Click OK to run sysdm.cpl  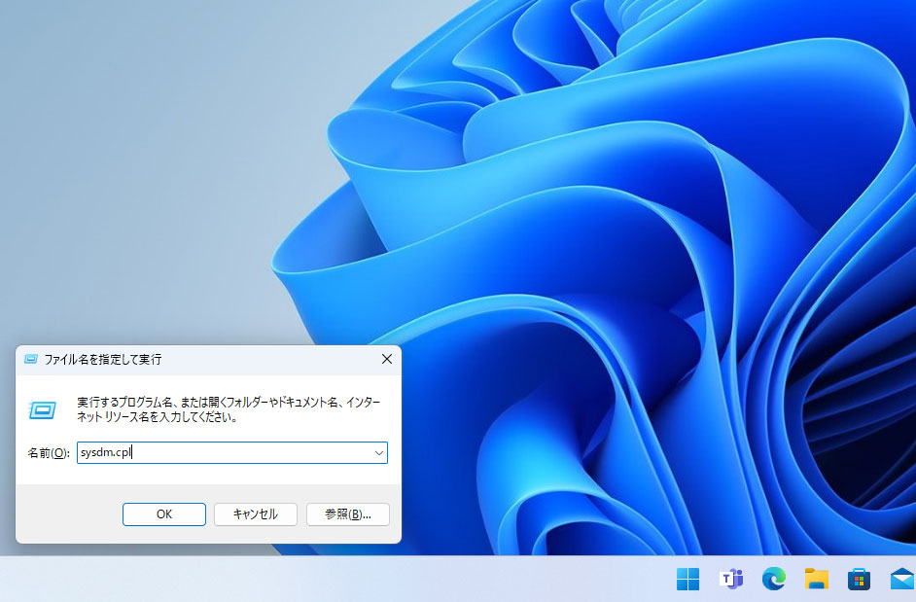(x=164, y=514)
